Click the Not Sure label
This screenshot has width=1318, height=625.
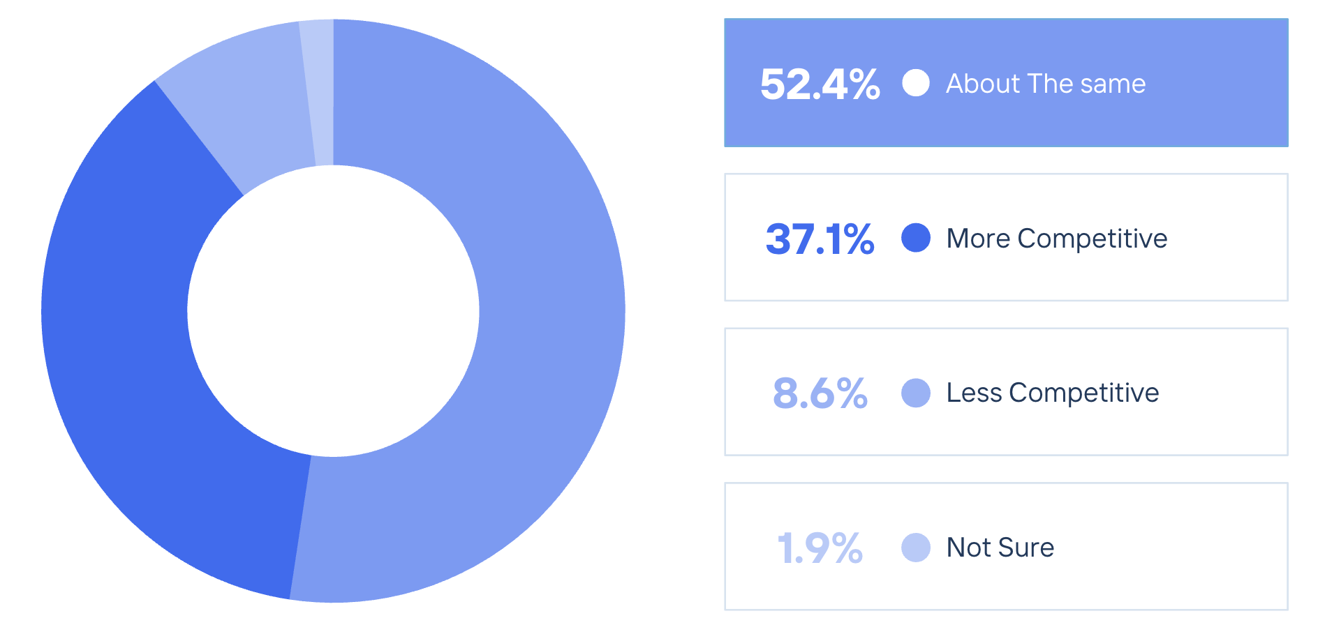click(x=1000, y=548)
